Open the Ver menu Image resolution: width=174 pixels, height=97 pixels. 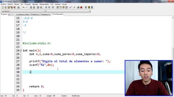coord(22,4)
